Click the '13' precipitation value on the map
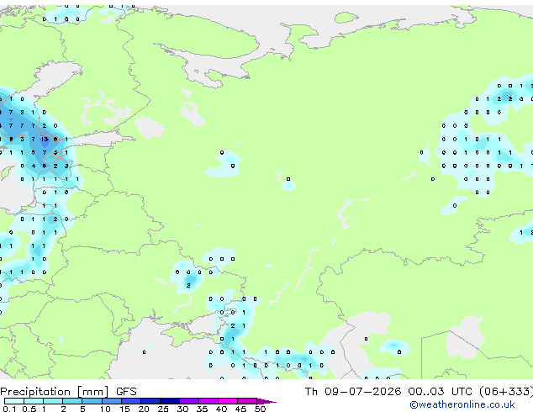The image size is (533, 412). point(45,139)
